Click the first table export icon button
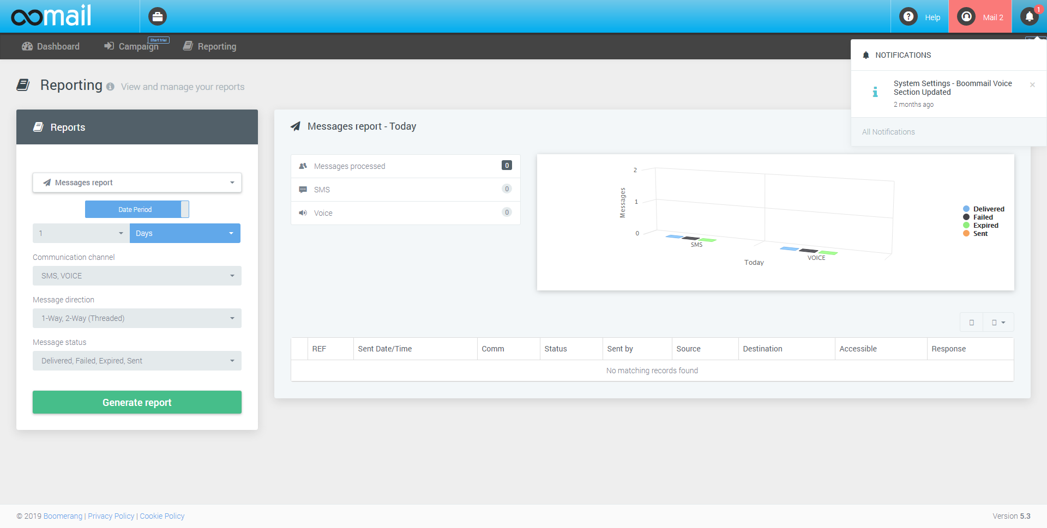 971,323
